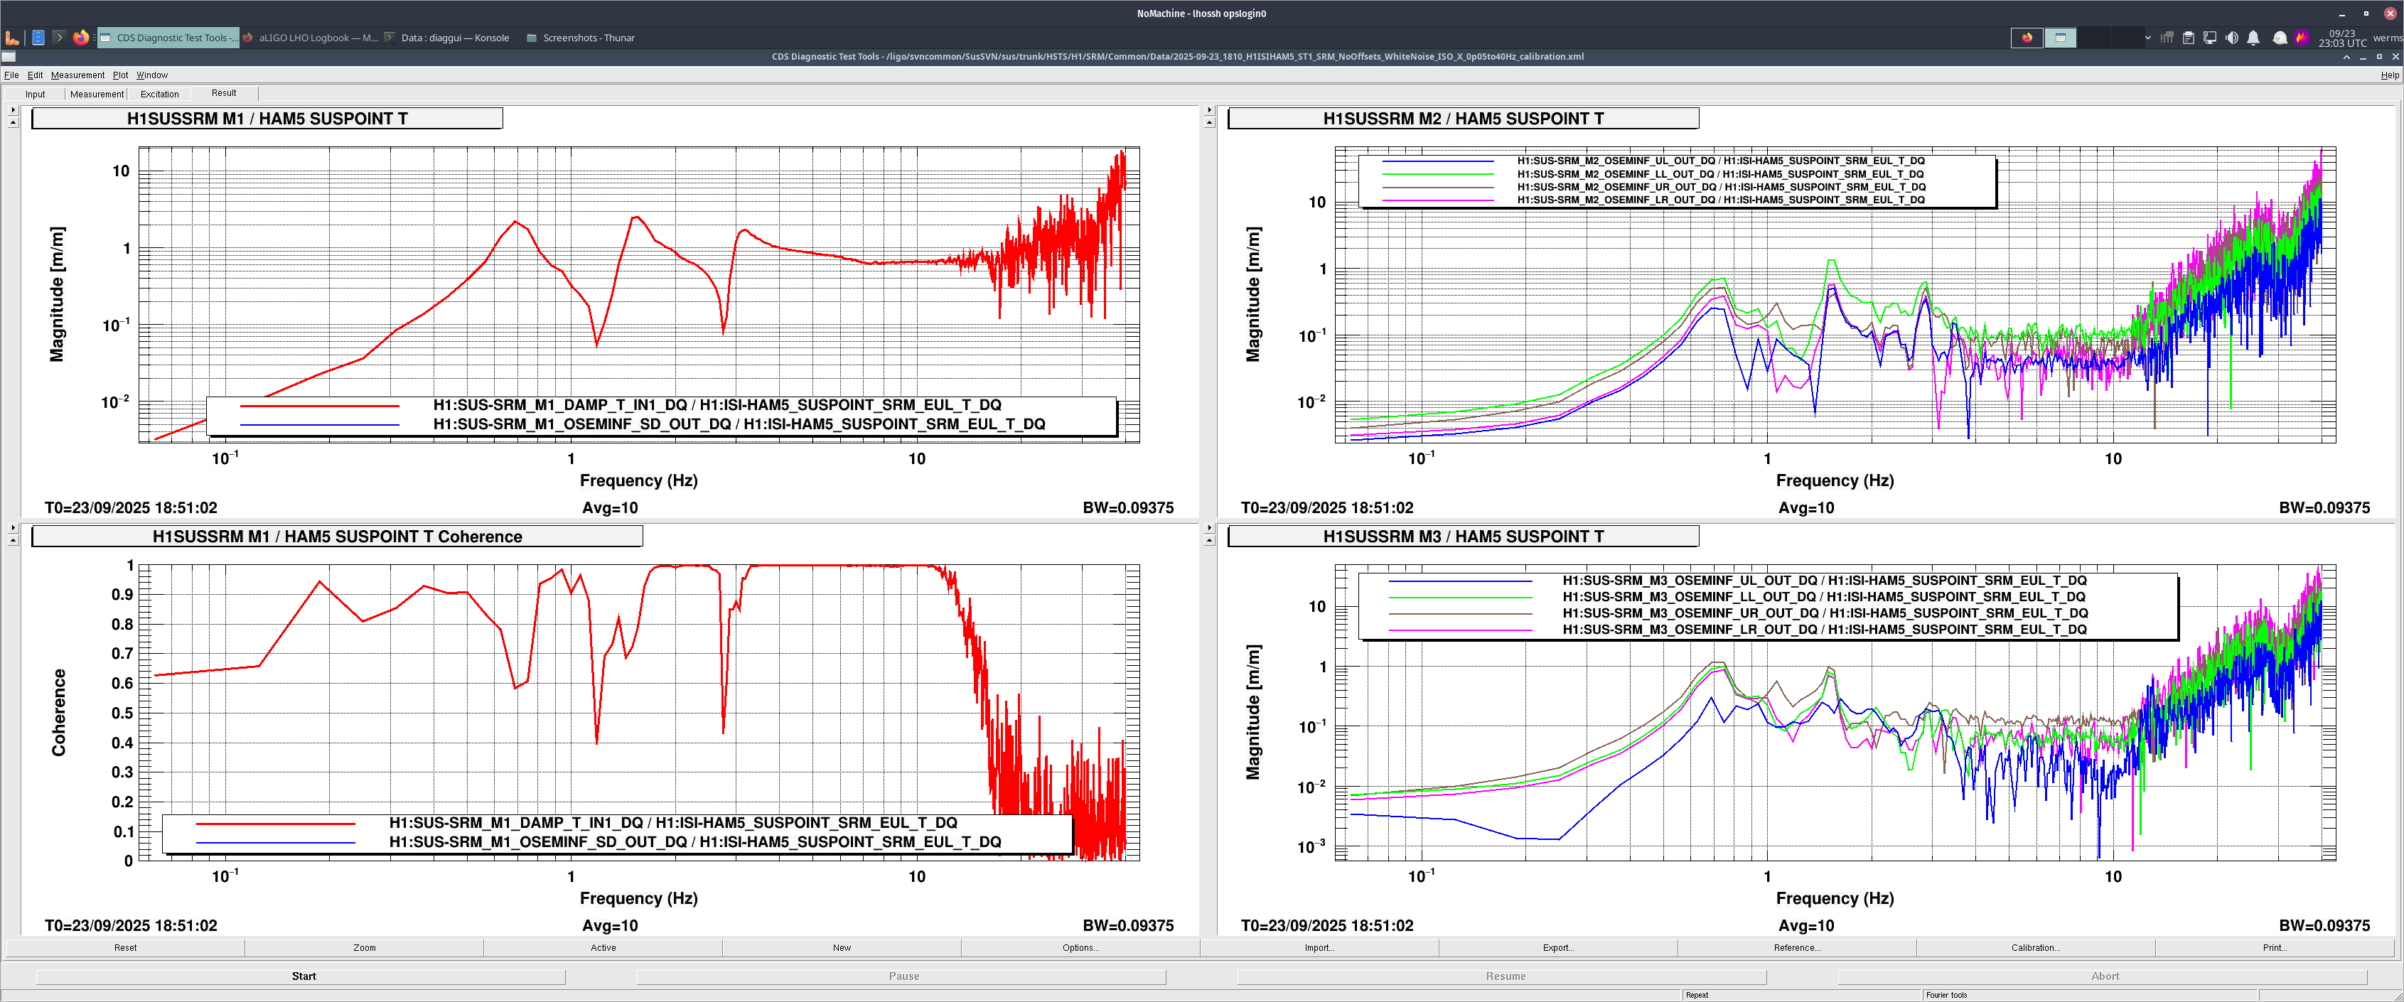The width and height of the screenshot is (2404, 1002).
Task: Open the clipboard tray icon
Action: [x=2189, y=38]
